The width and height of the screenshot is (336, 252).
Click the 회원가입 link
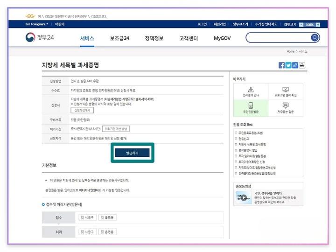220,24
